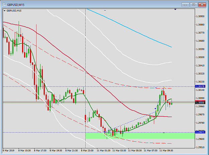Click the 11 Mar 05:30 time label

pos(135,150)
